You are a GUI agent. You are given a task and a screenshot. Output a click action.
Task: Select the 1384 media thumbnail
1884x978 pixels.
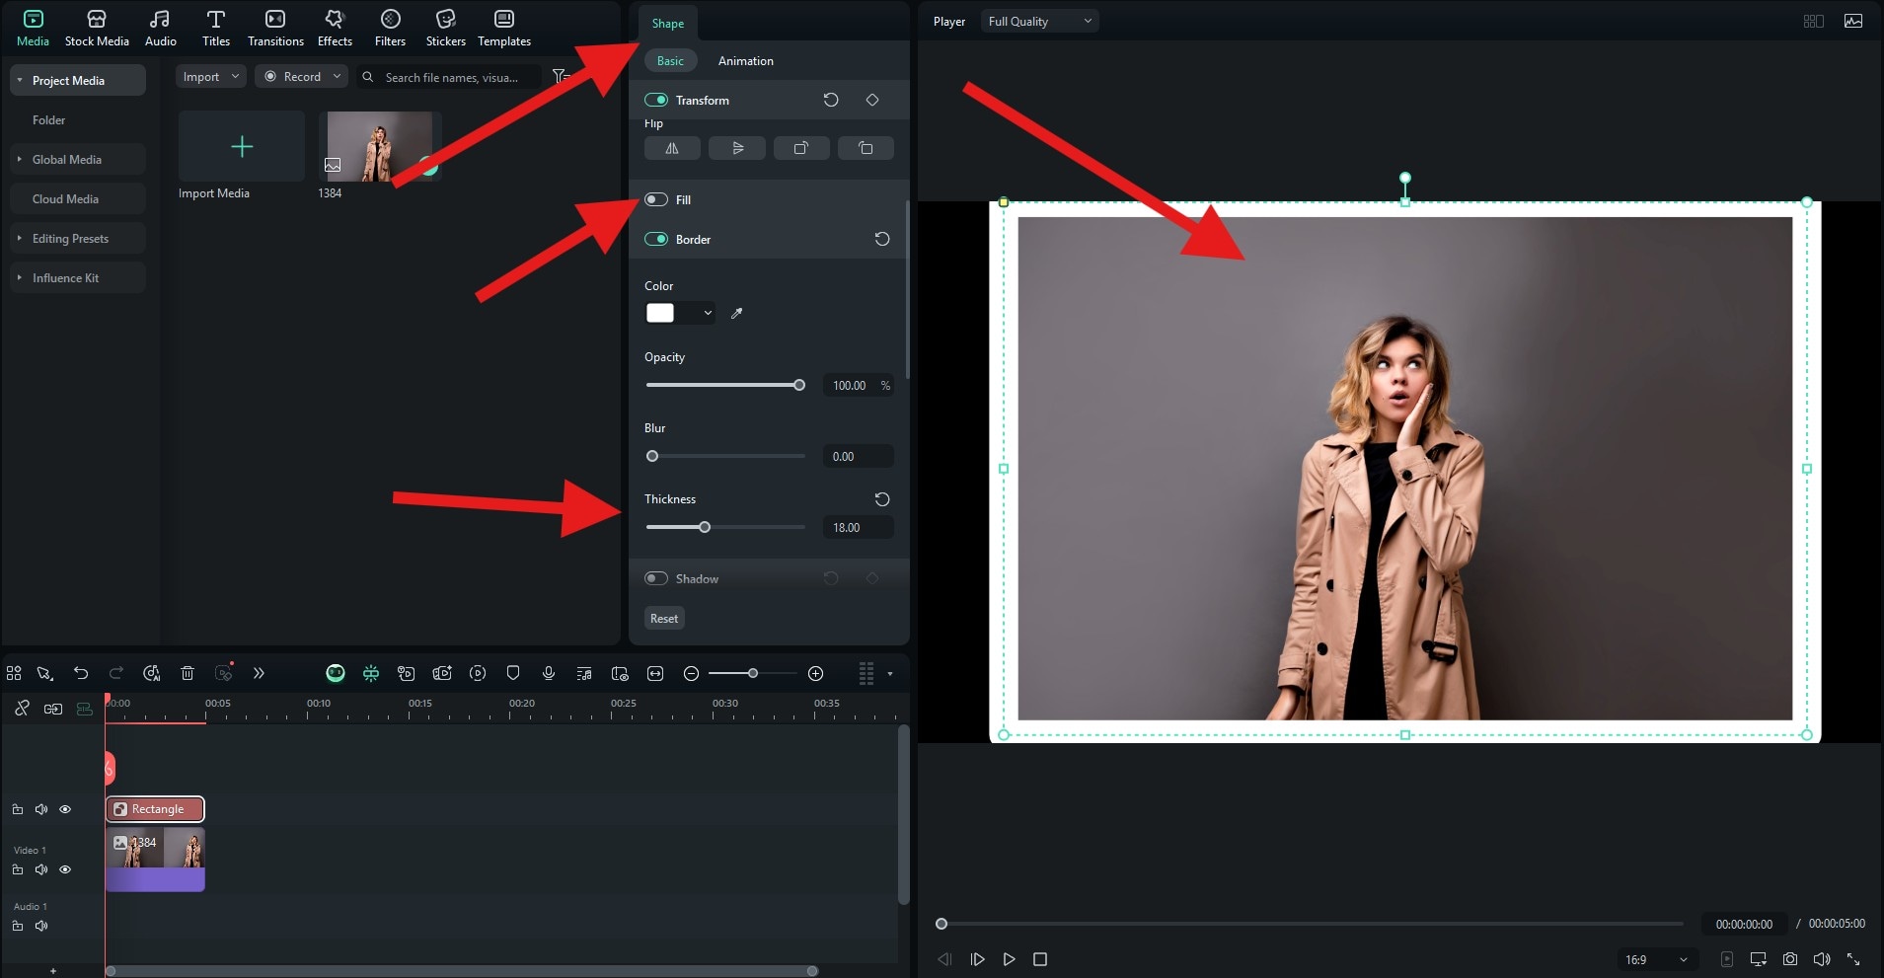(x=380, y=146)
